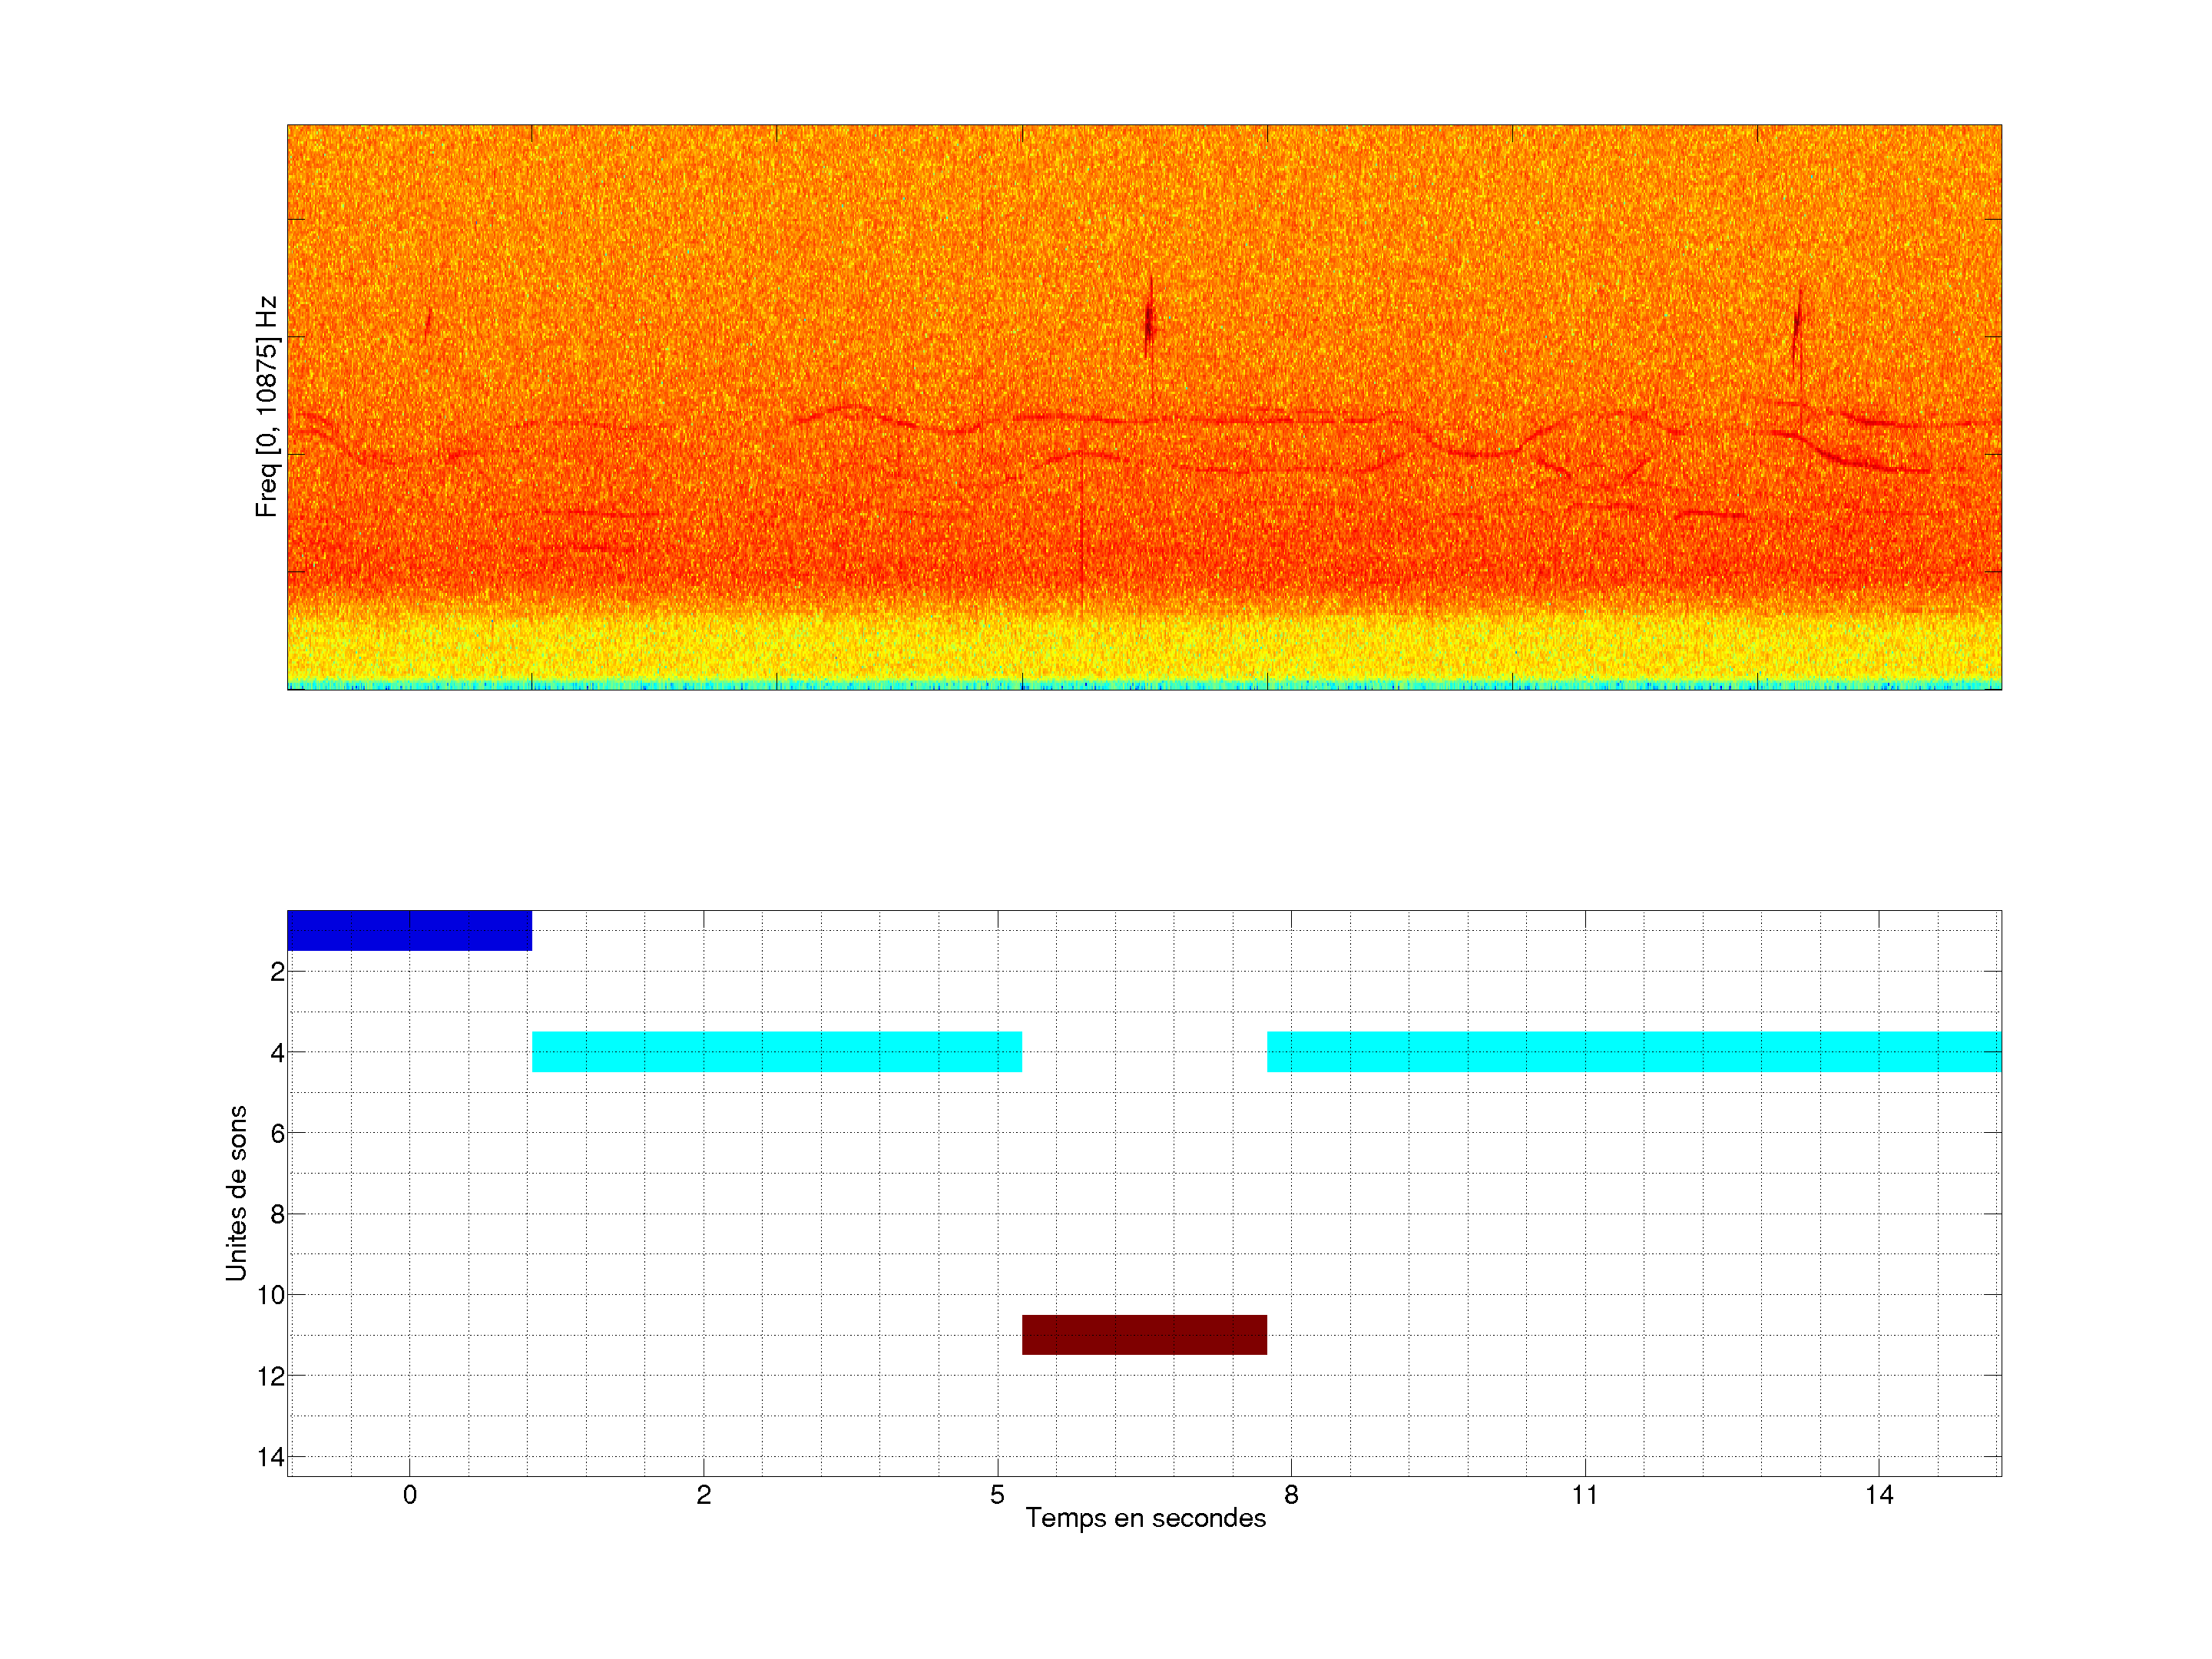Click x-axis tick label 5
Viewport: 2212px width, 1659px height.
point(997,1495)
